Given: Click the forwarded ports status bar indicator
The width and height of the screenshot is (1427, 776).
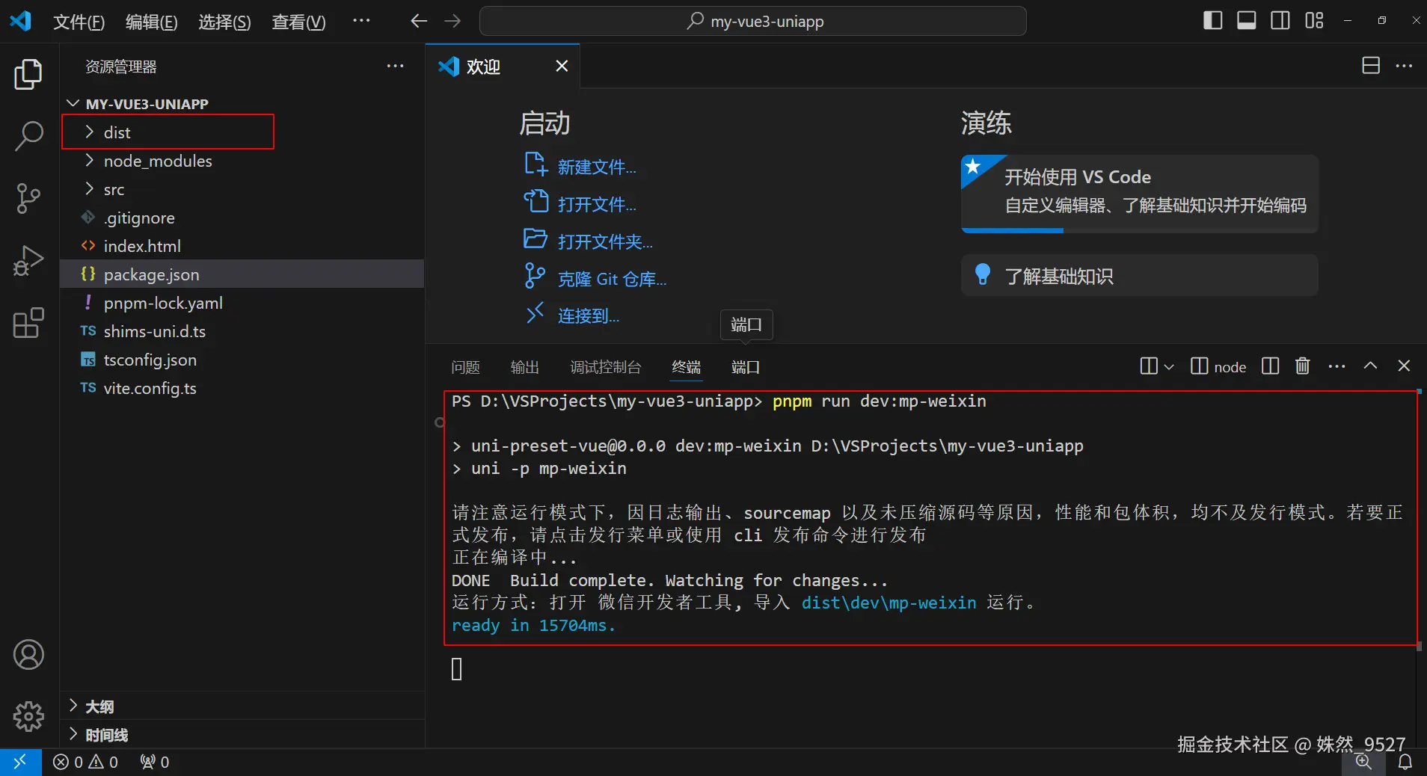Looking at the screenshot, I should (x=155, y=762).
